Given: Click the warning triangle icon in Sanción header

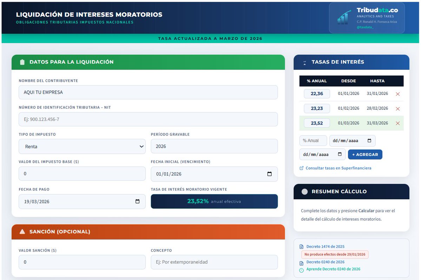Looking at the screenshot, I should click(x=22, y=232).
